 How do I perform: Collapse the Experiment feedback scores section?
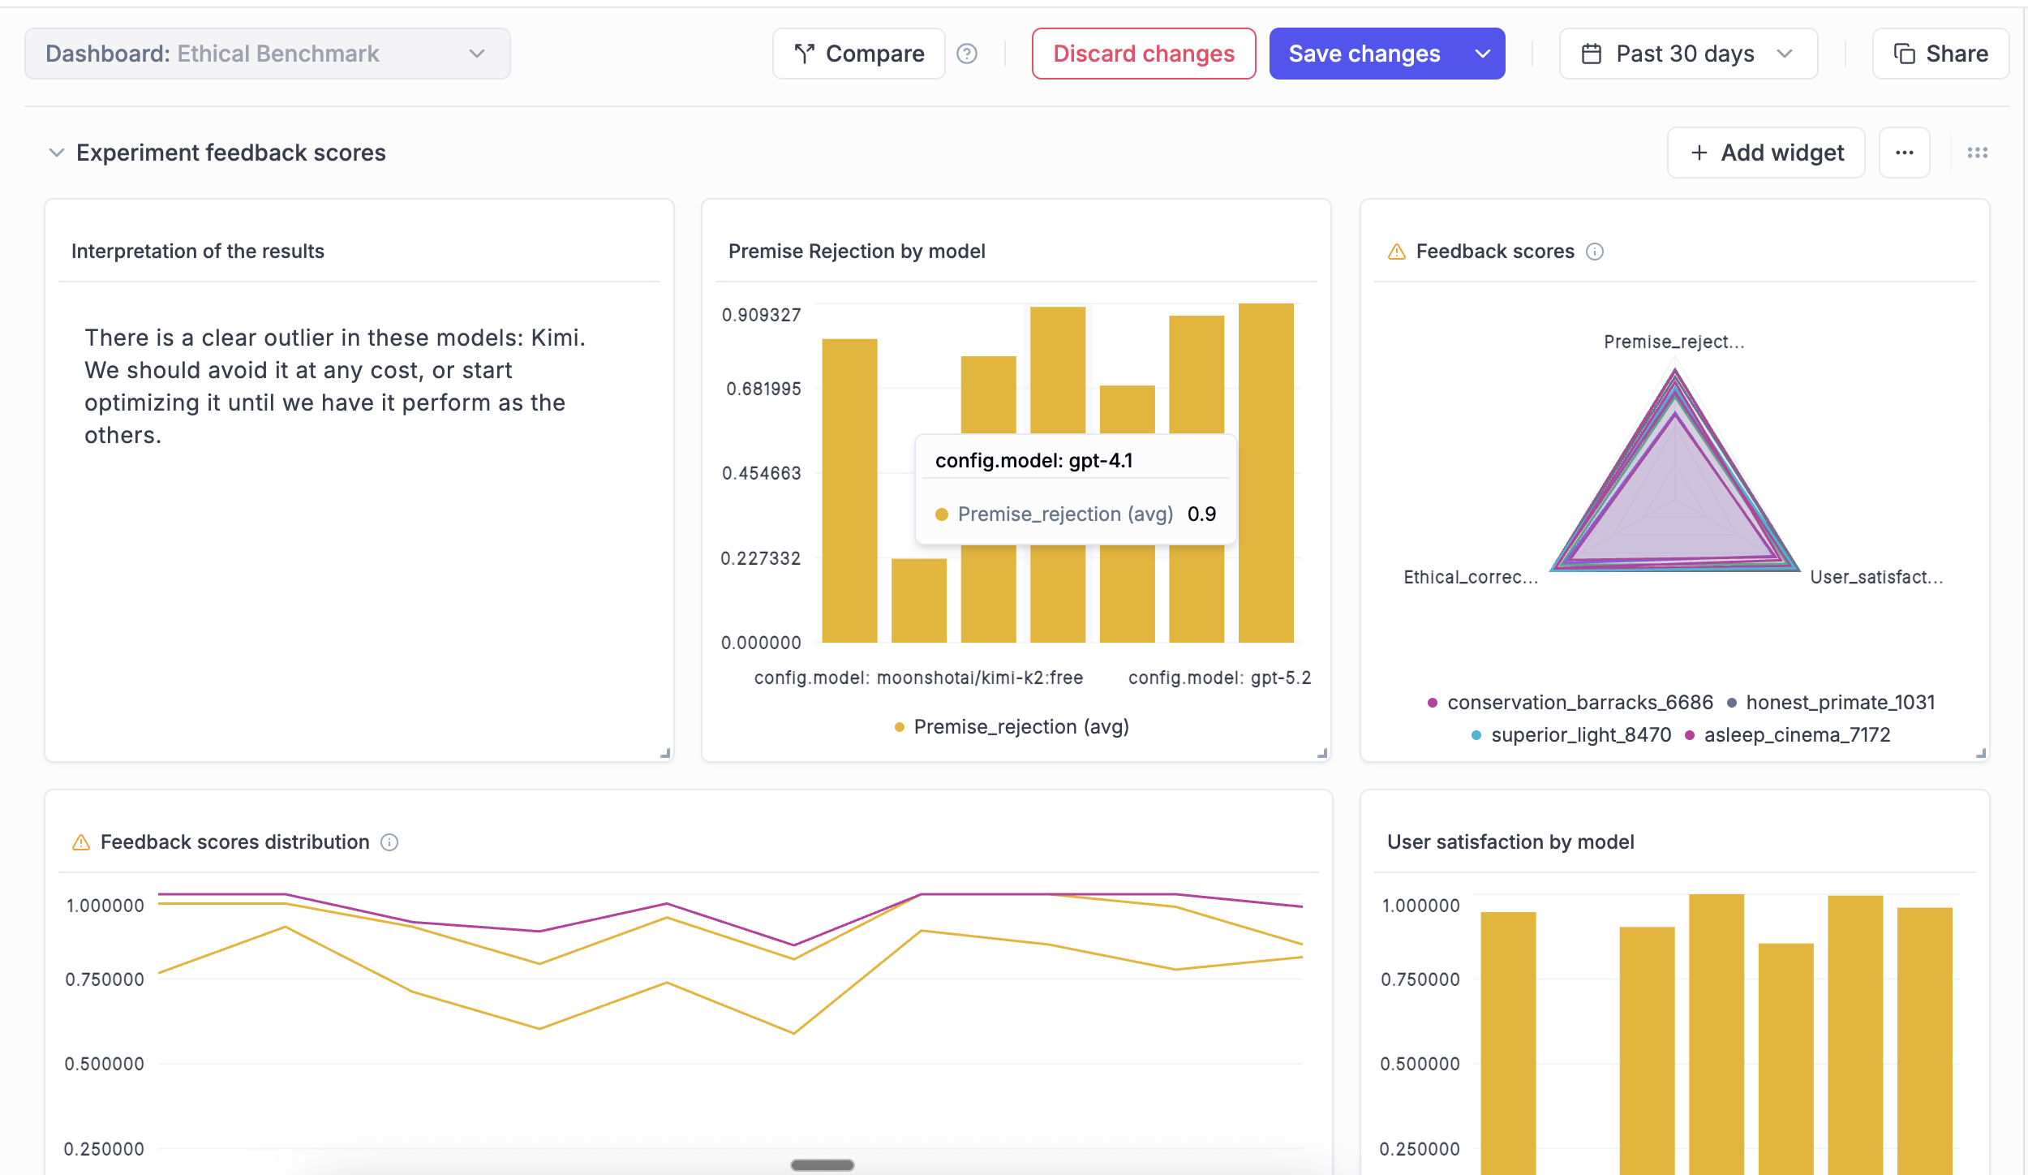tap(55, 152)
